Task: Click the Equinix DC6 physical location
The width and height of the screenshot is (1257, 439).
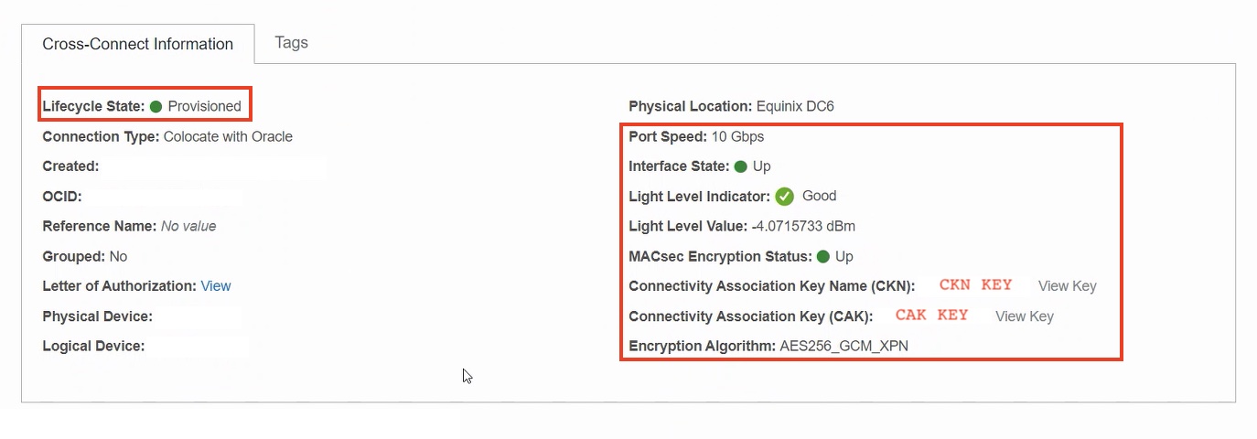Action: click(795, 106)
